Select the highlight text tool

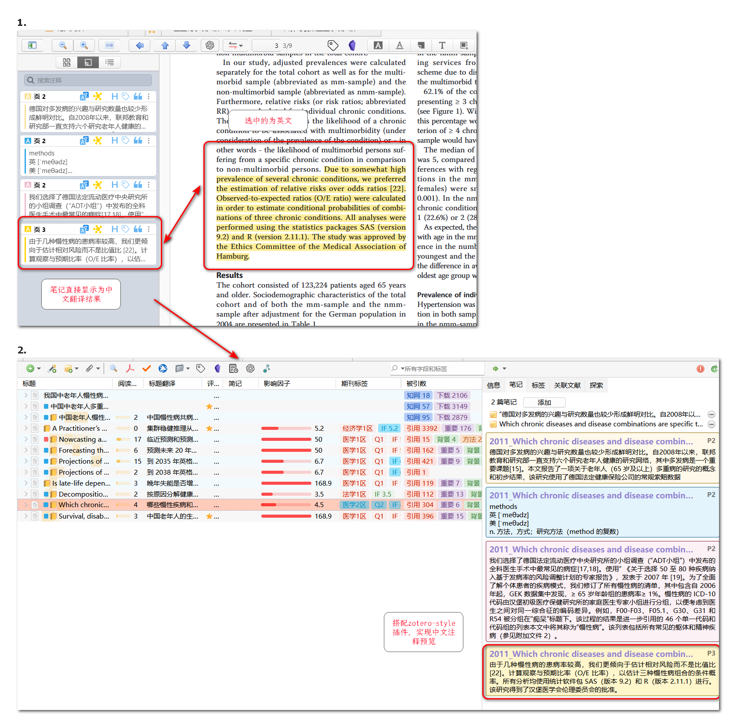coord(378,45)
